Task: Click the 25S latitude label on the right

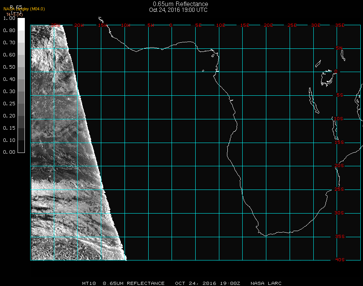Action: click(339, 189)
